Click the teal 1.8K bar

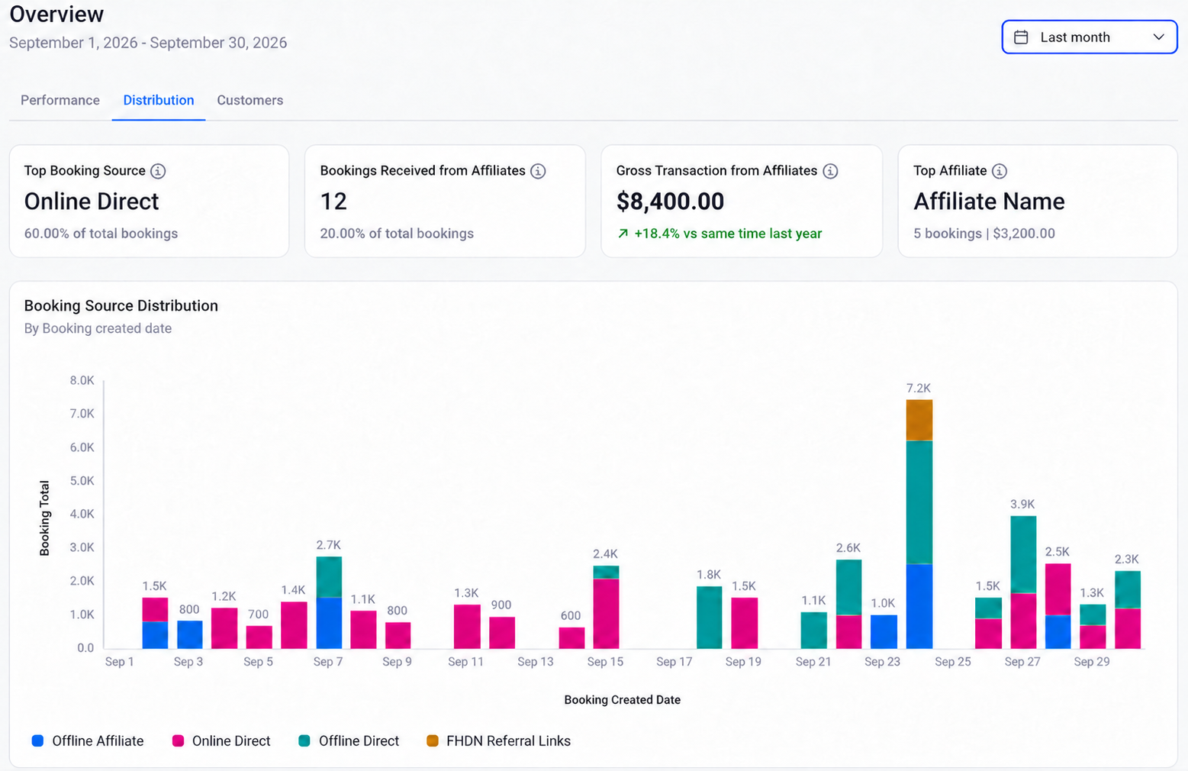click(710, 618)
